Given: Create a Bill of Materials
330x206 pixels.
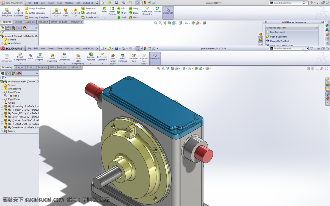Looking at the screenshot, I should [123, 58].
